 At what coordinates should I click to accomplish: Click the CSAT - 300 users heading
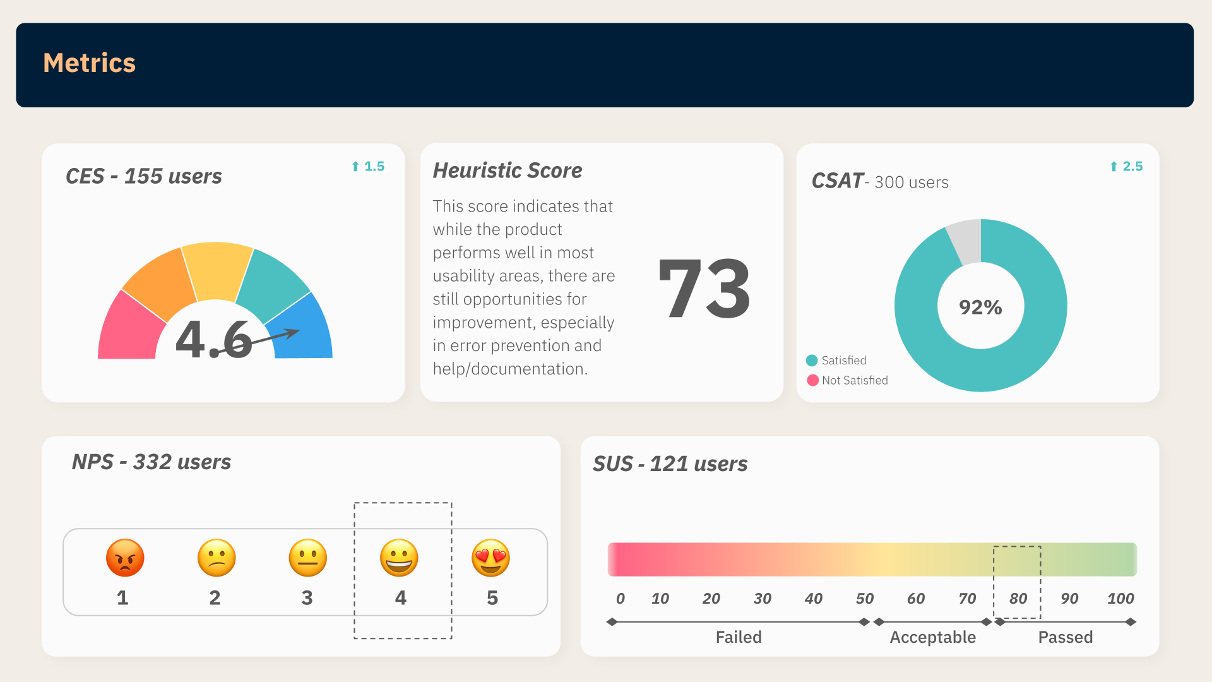pos(880,181)
